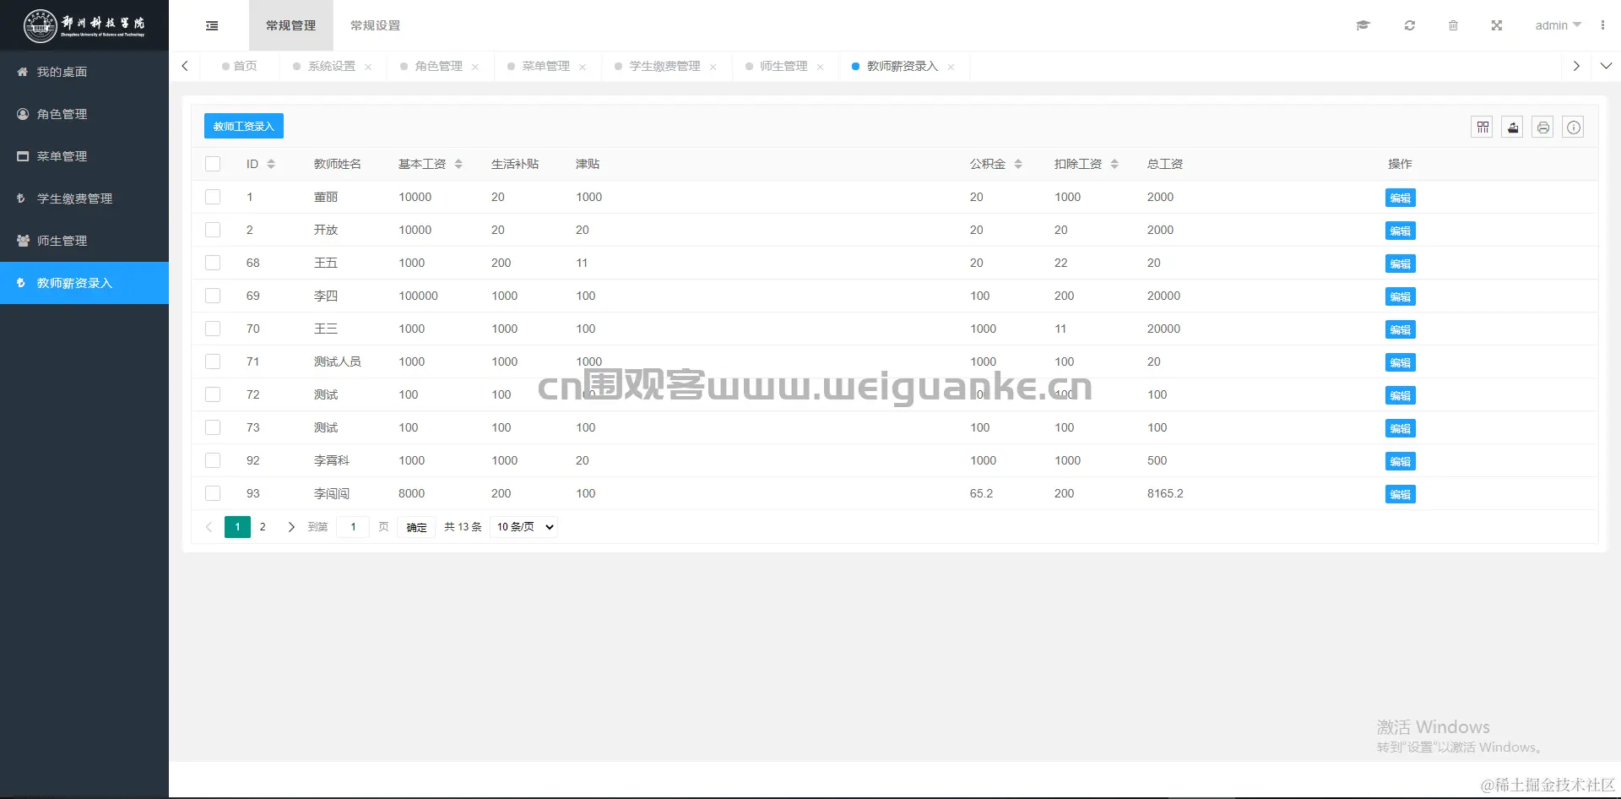Viewport: 1621px width, 799px height.
Task: Check the row for 王三
Action: point(213,329)
